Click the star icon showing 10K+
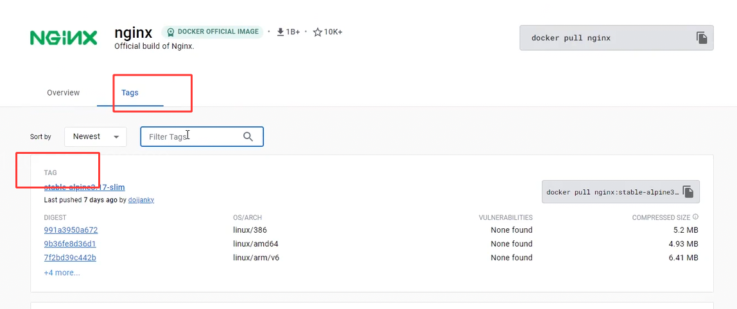The height and width of the screenshot is (309, 737). tap(318, 32)
